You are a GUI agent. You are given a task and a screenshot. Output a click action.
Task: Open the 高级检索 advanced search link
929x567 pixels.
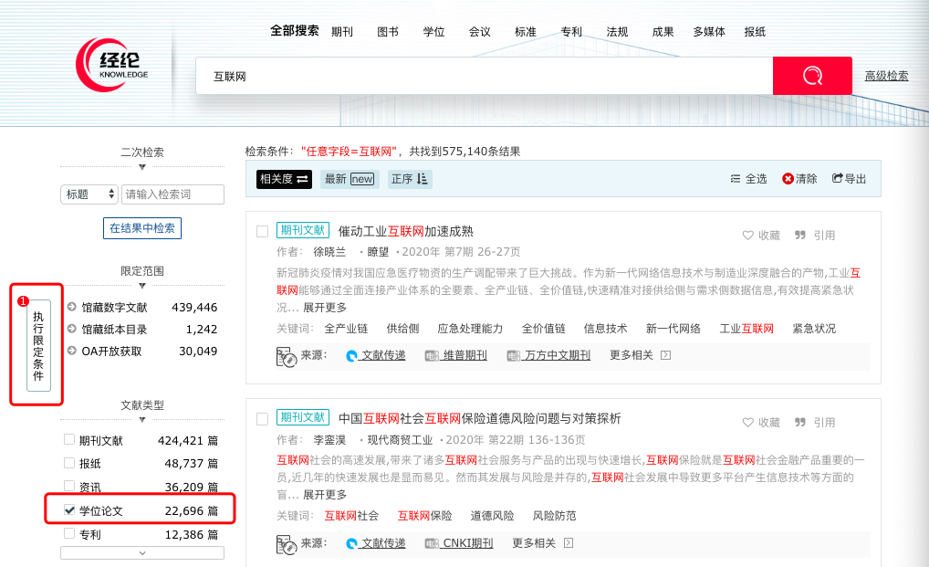coord(886,76)
